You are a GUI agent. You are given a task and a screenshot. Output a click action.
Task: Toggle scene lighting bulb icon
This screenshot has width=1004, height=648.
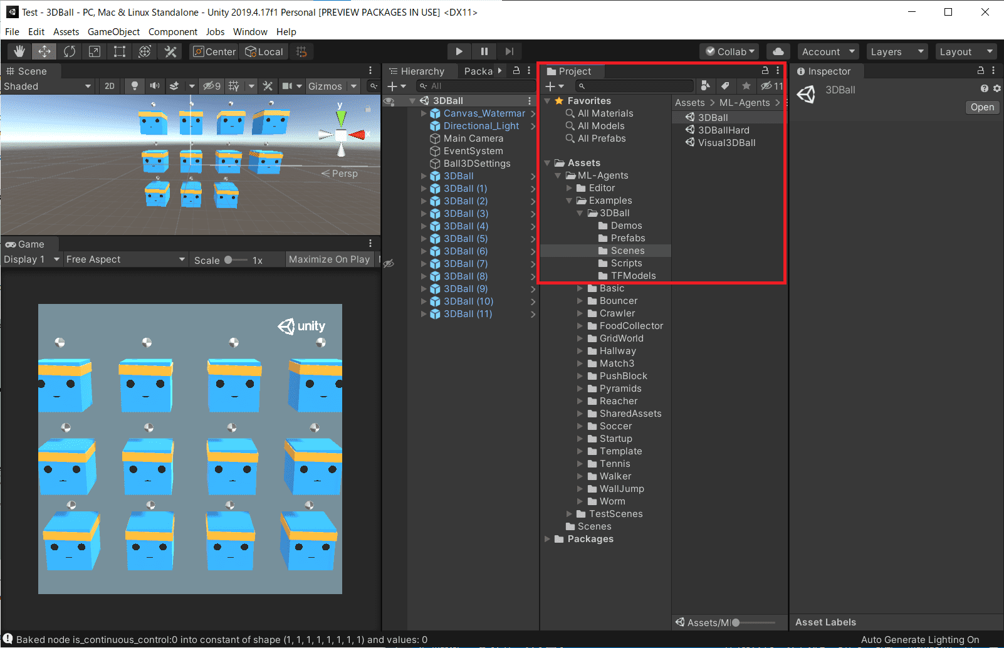134,86
